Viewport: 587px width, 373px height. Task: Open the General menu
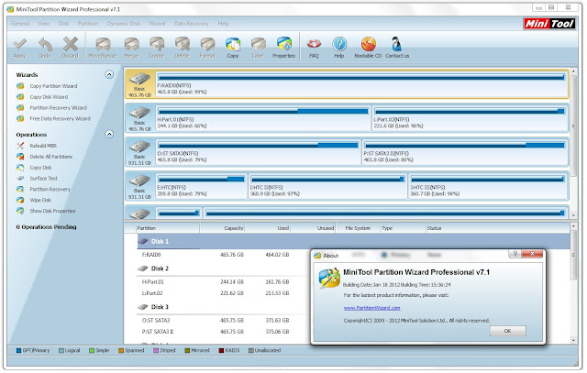20,24
